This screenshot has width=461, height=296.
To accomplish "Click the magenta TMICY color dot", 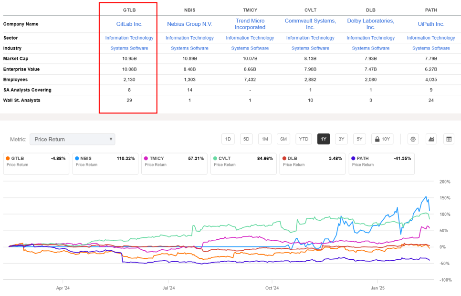I will click(x=146, y=158).
